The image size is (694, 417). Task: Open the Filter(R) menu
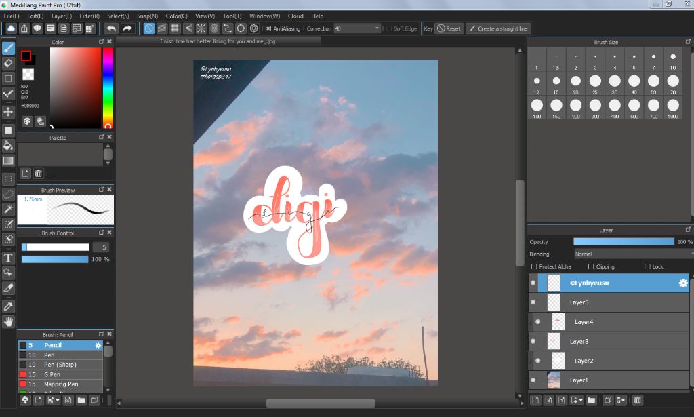click(89, 16)
